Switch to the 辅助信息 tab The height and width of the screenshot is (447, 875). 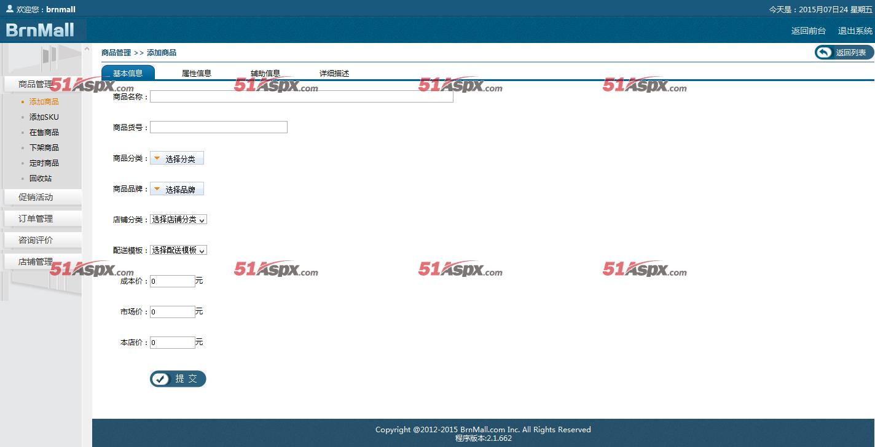(265, 73)
